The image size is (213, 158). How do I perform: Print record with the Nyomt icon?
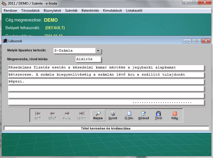pyautogui.click(x=113, y=115)
